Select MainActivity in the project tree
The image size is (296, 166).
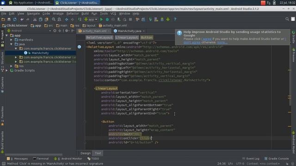click(x=40, y=53)
